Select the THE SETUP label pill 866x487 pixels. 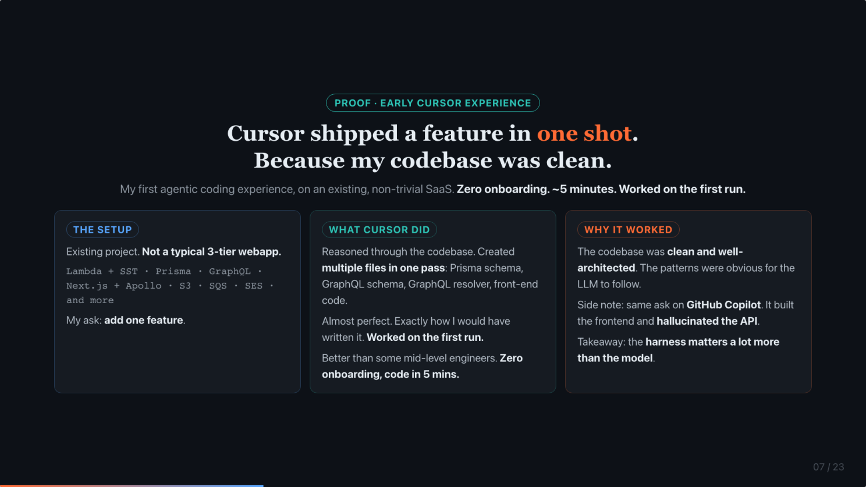coord(102,230)
